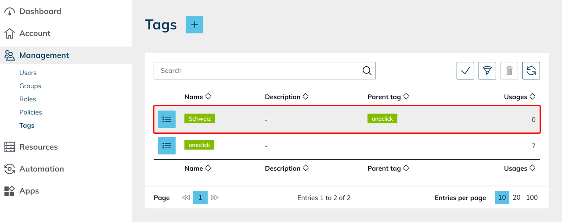The width and height of the screenshot is (562, 222).
Task: Select 10 entries per page
Action: 502,197
